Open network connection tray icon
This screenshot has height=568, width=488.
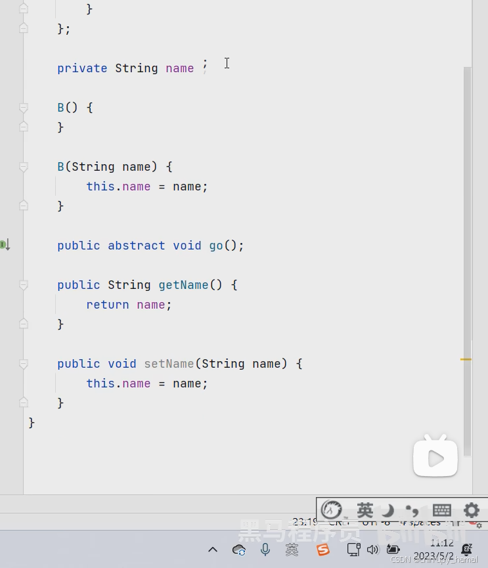pyautogui.click(x=353, y=550)
